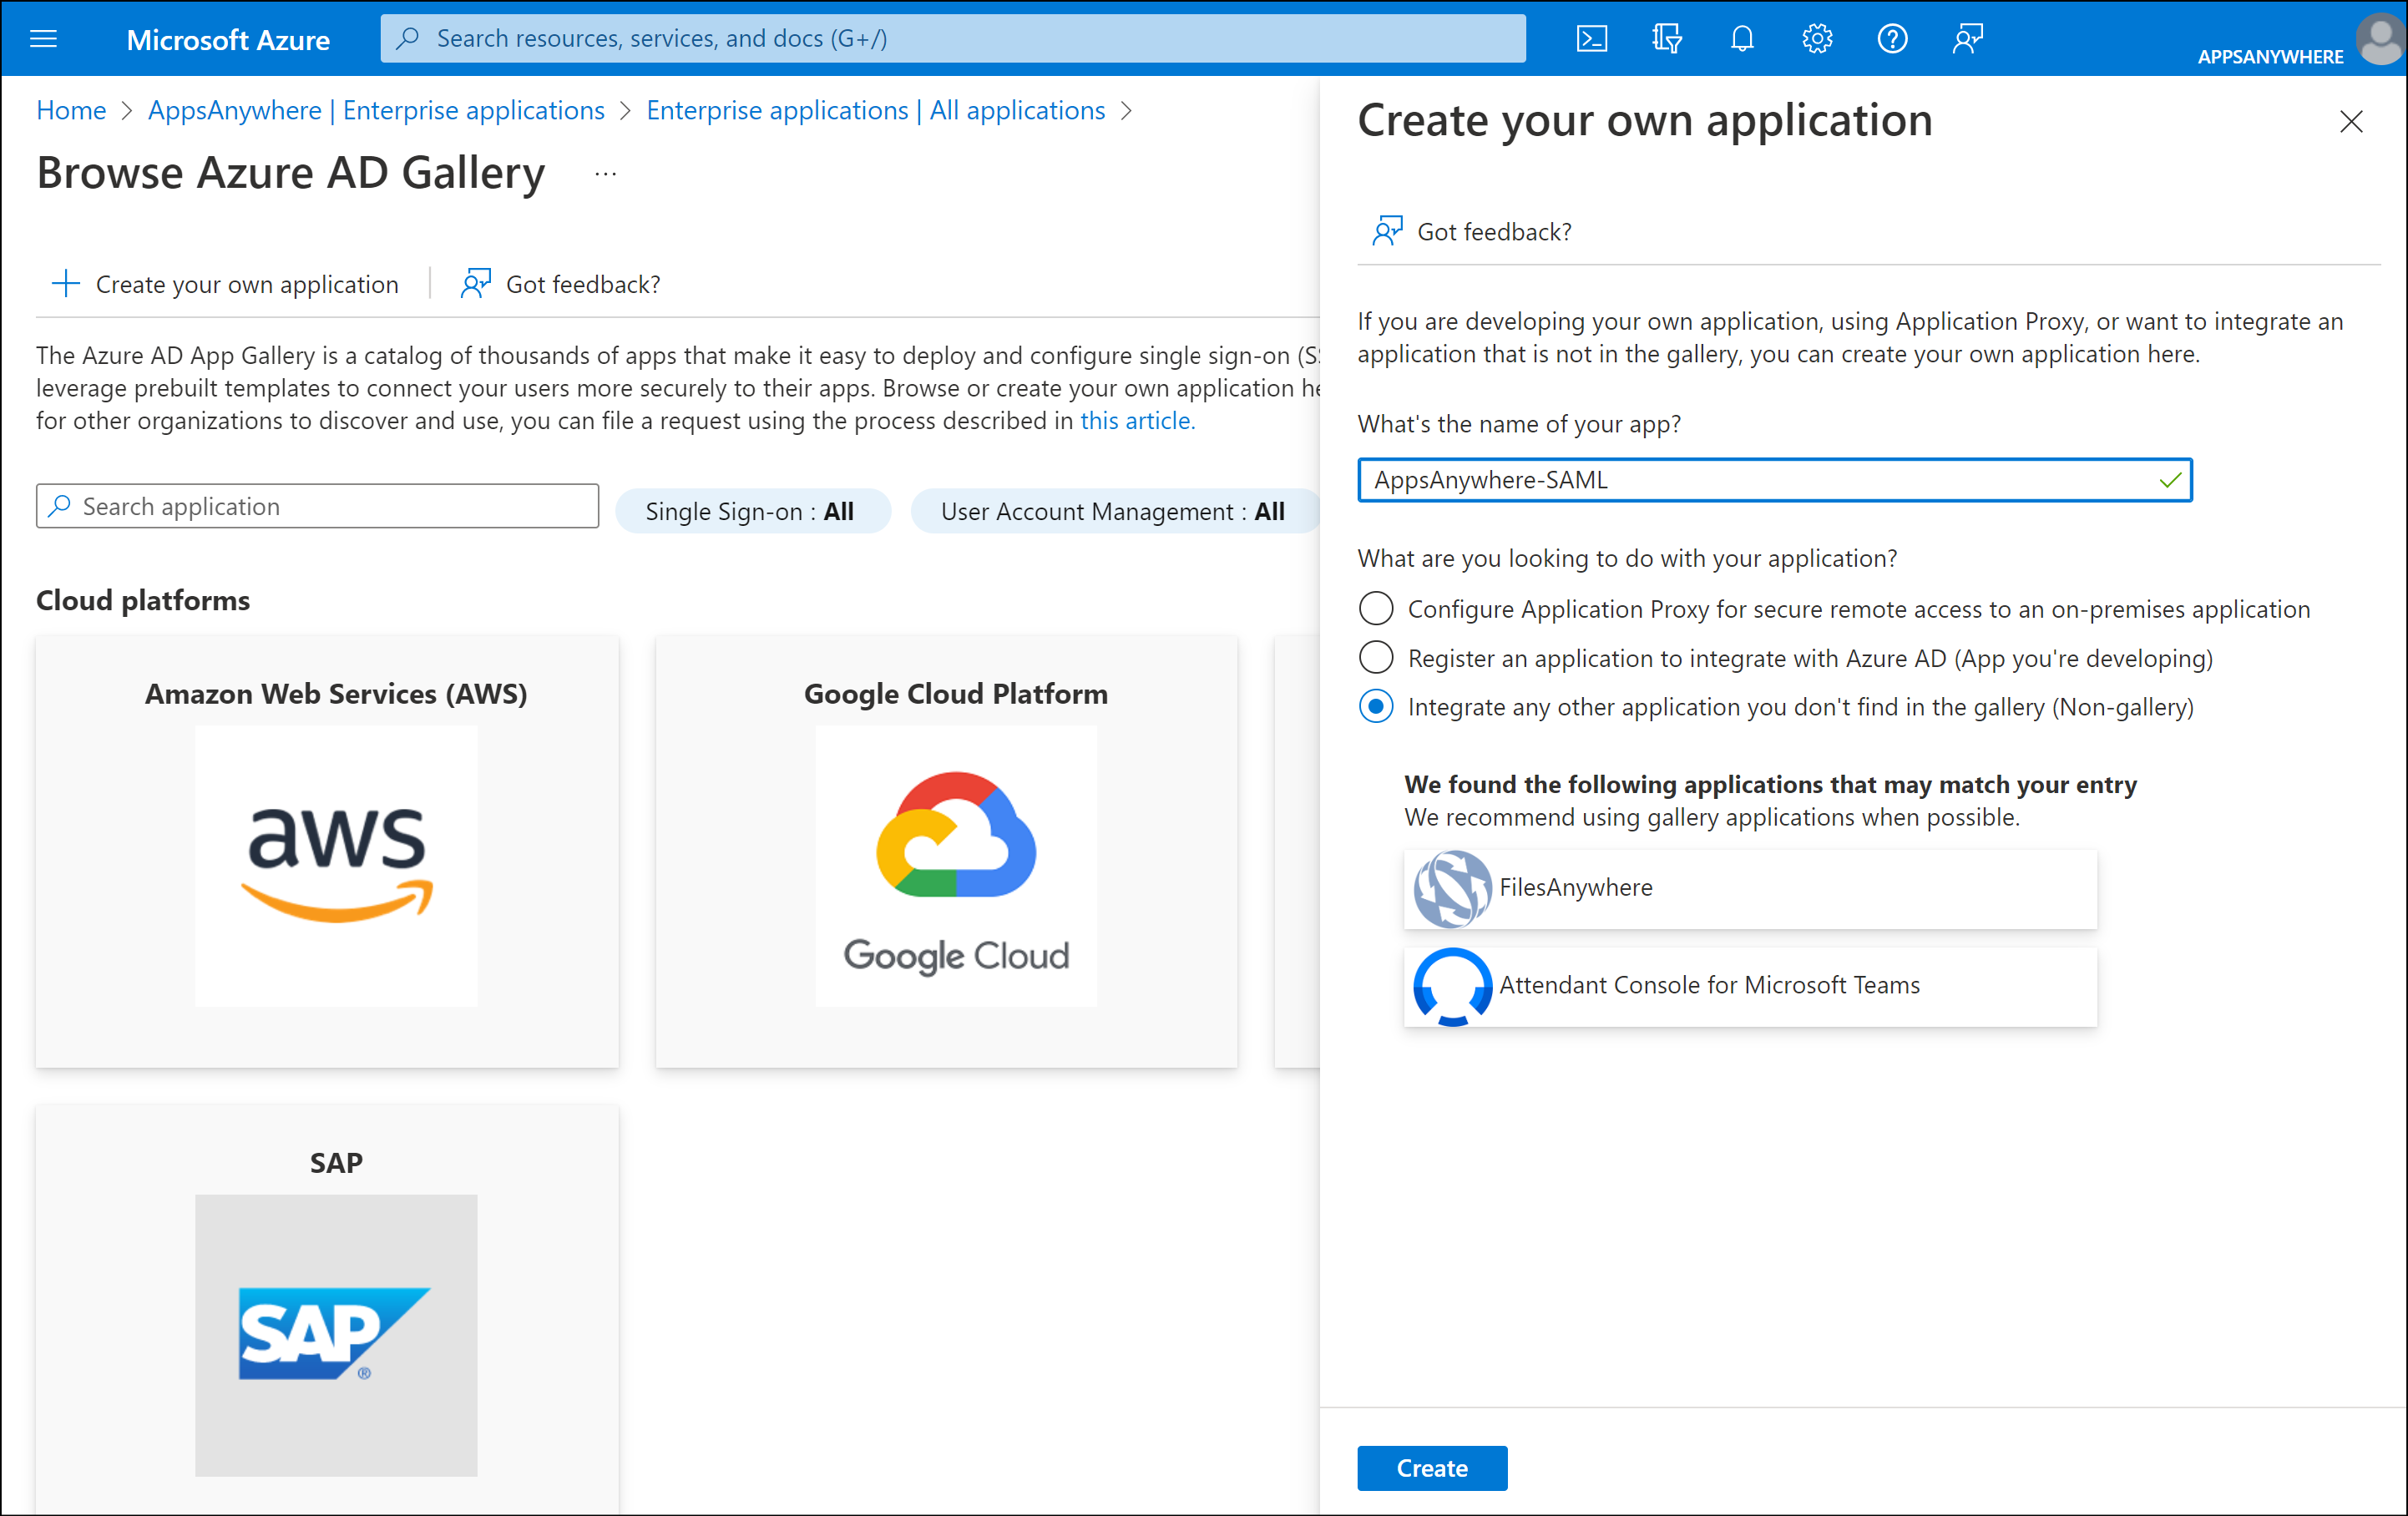Click the AppsAnywhere account avatar
Viewport: 2408px width, 1516px height.
pyautogui.click(x=2380, y=40)
